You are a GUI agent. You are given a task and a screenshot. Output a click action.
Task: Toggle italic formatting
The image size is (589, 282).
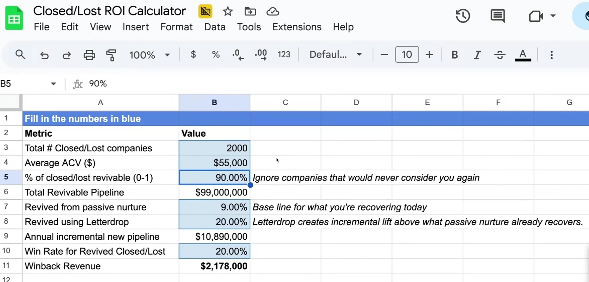click(x=477, y=55)
